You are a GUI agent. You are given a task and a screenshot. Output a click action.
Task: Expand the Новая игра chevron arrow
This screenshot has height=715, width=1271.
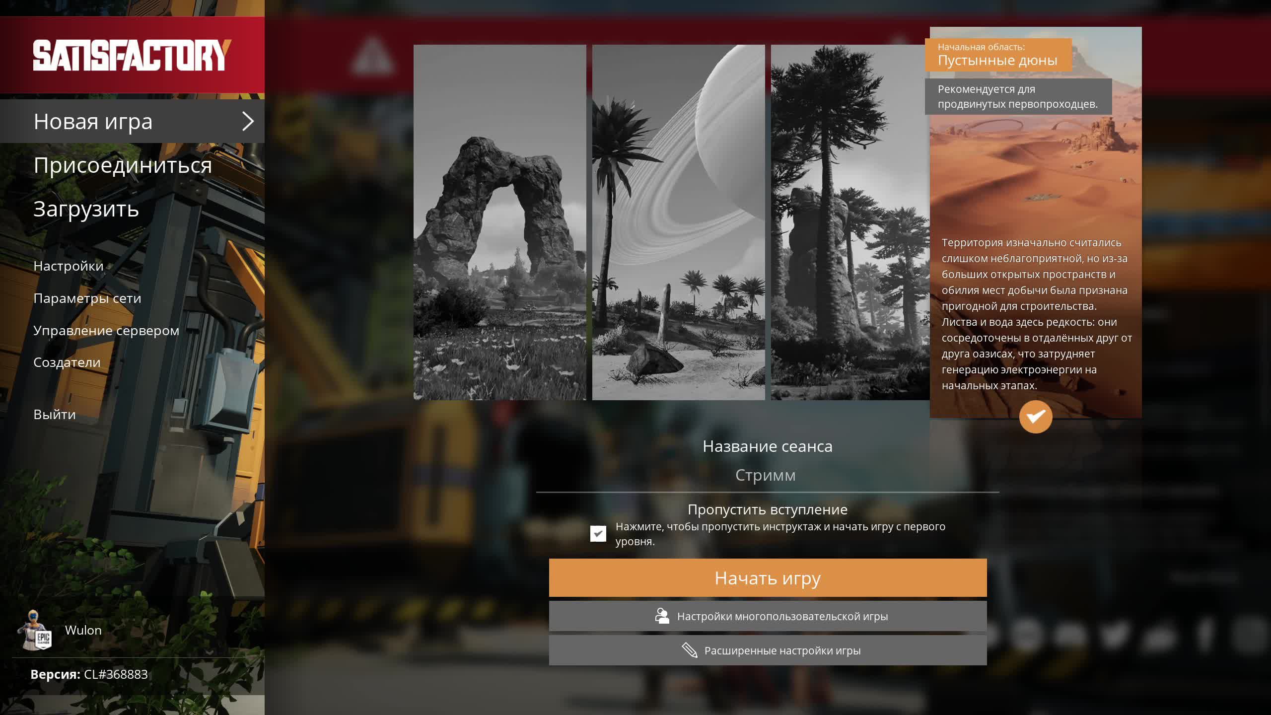coord(247,121)
